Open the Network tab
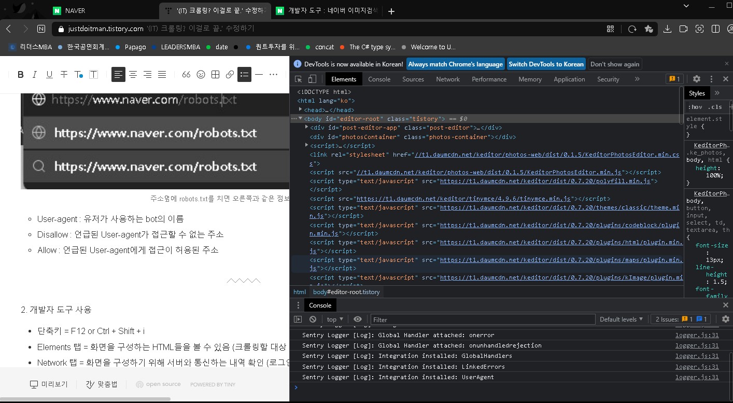733x403 pixels. point(448,79)
